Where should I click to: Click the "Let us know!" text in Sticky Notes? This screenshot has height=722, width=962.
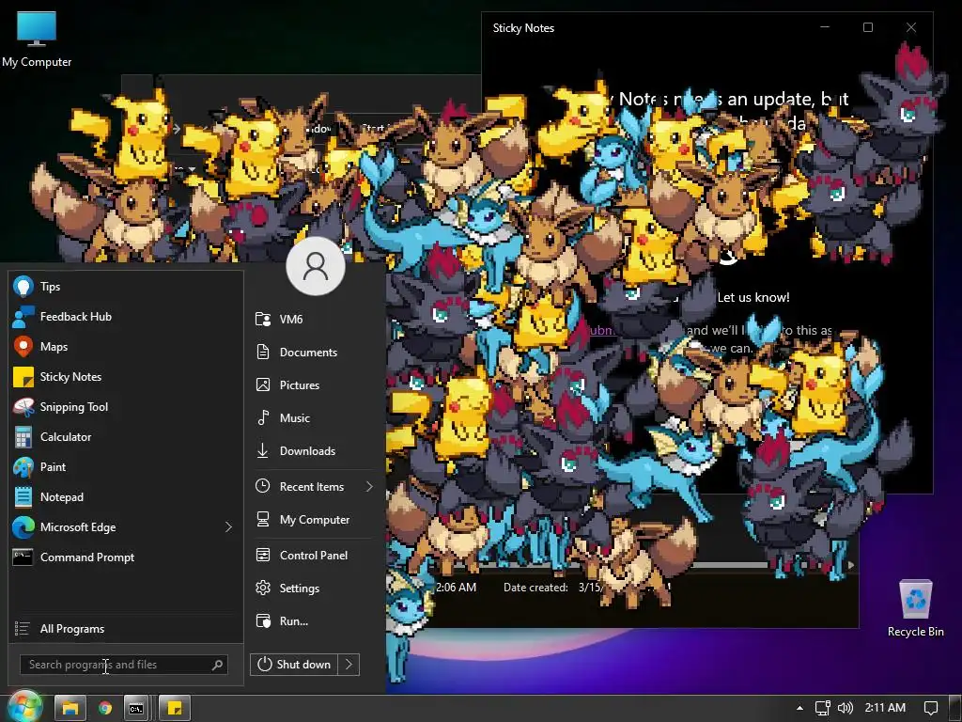pos(753,297)
